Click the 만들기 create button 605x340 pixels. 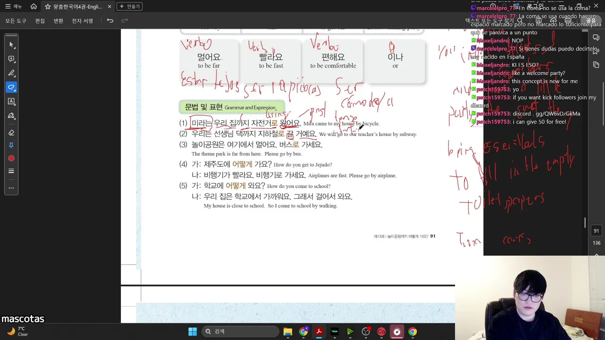coord(130,7)
